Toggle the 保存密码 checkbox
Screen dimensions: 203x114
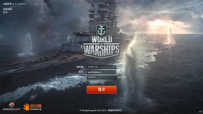coord(88,82)
